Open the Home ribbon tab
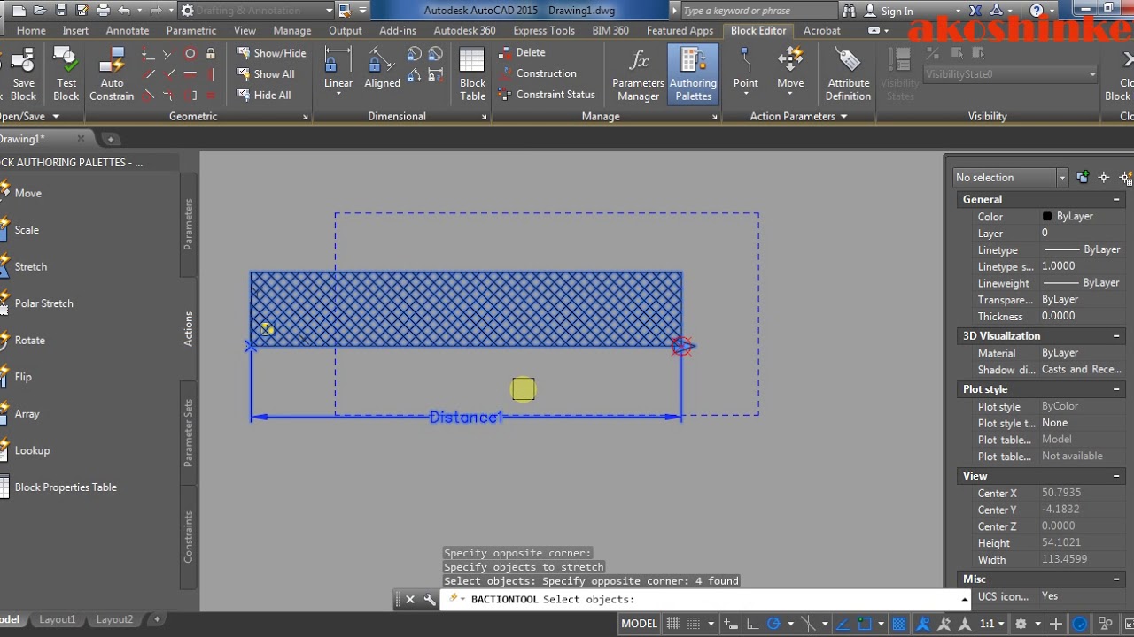This screenshot has height=637, width=1134. (31, 30)
